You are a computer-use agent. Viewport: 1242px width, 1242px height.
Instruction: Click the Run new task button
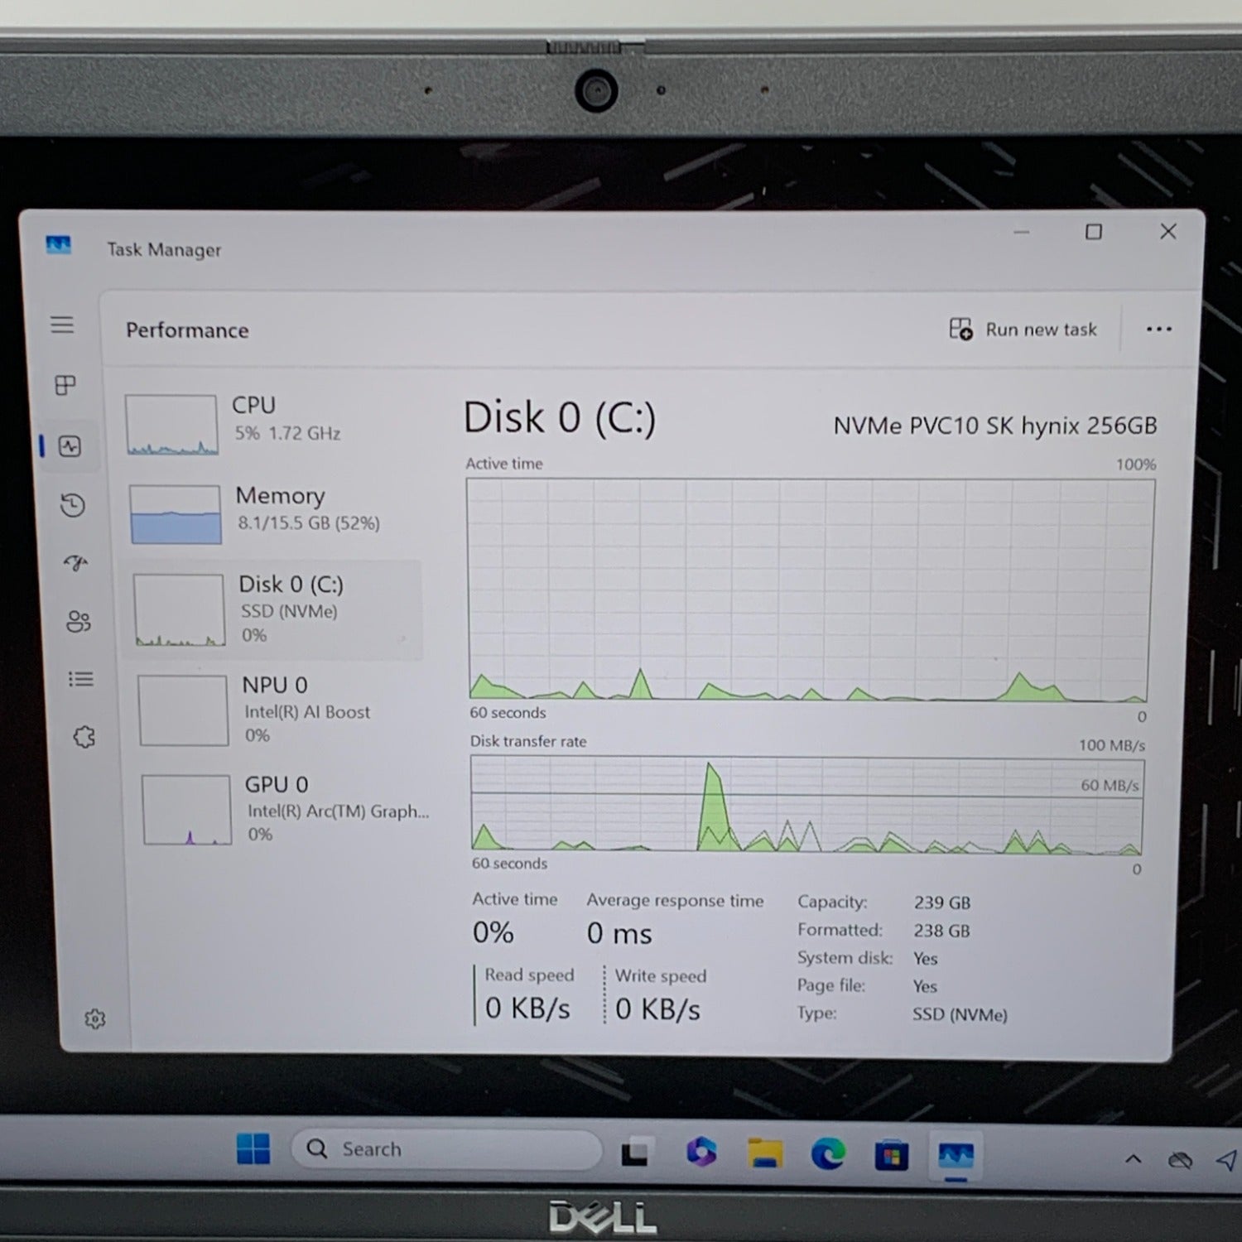1024,329
